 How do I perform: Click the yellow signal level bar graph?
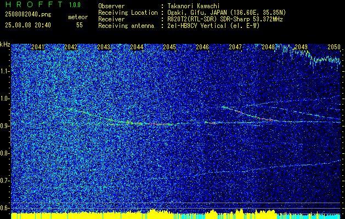point(143,215)
